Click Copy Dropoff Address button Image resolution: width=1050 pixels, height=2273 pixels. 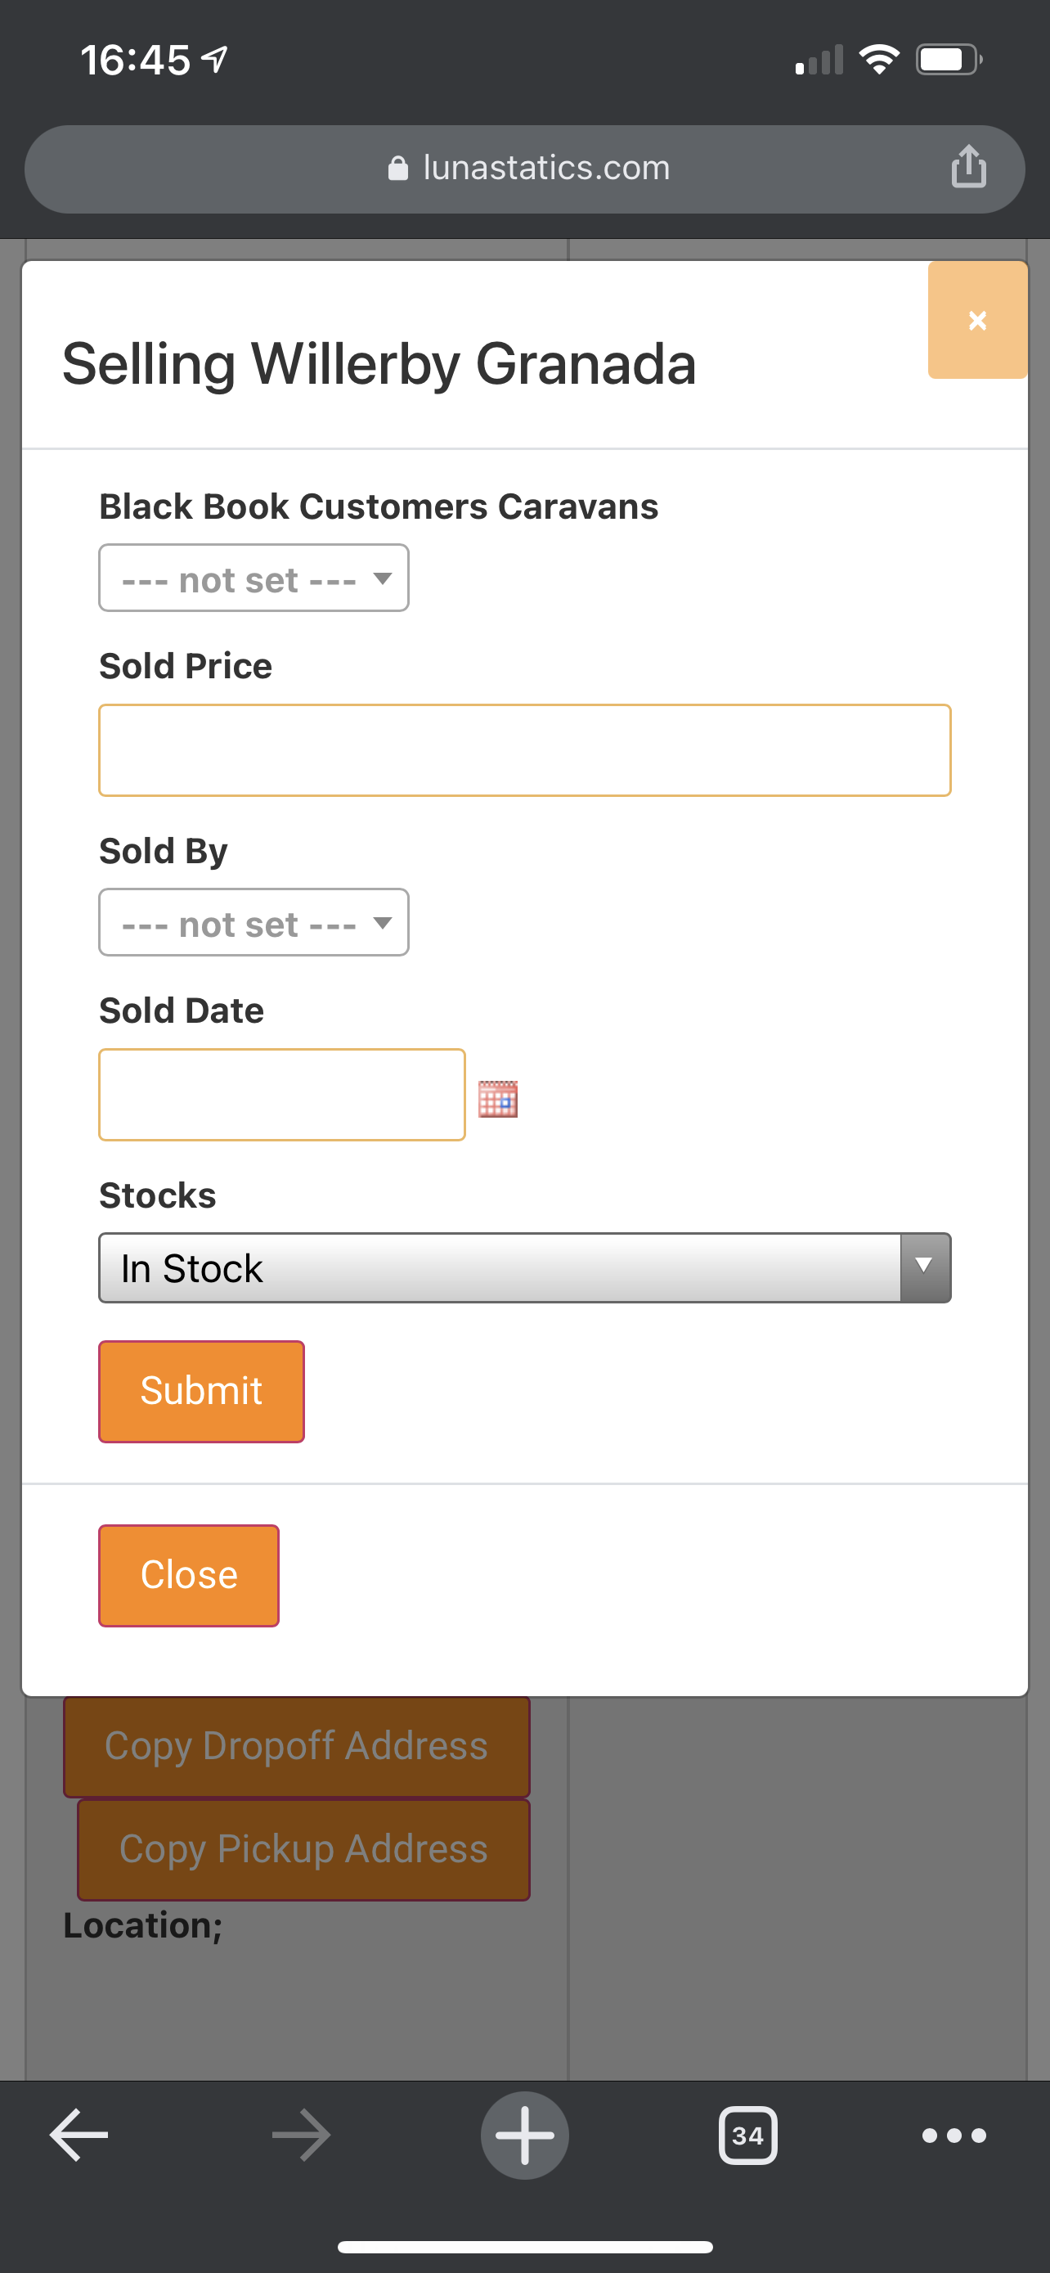coord(296,1746)
